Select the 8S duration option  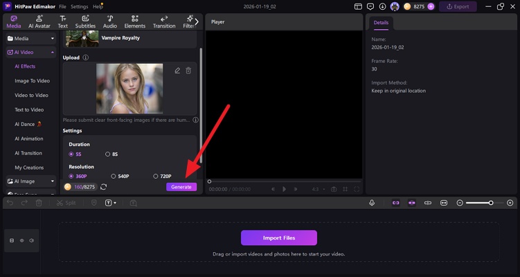pos(107,154)
